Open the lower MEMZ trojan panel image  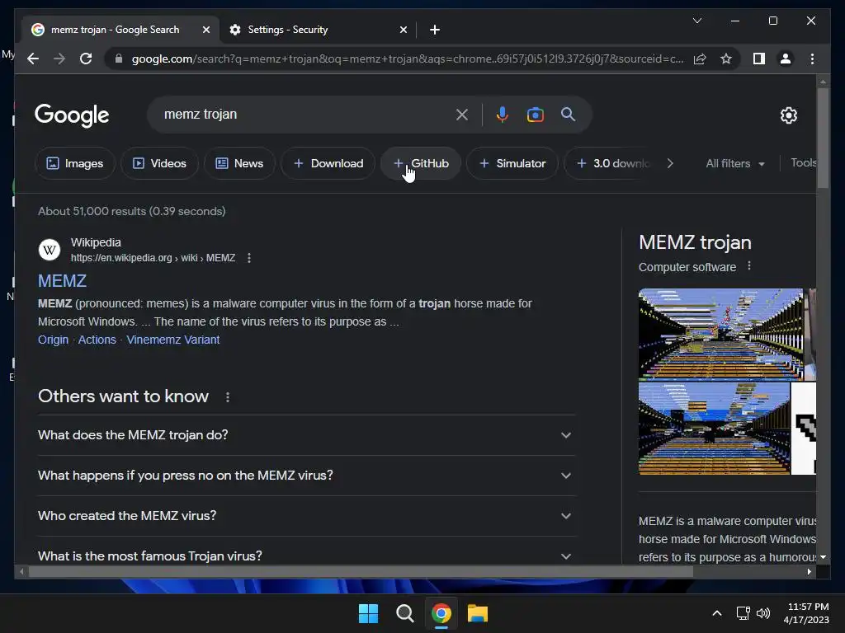tap(714, 429)
